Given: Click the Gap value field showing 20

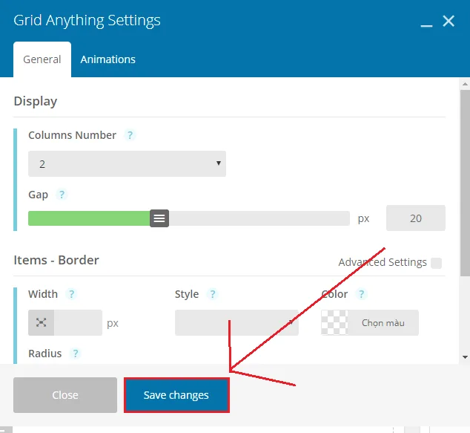Looking at the screenshot, I should click(x=415, y=218).
